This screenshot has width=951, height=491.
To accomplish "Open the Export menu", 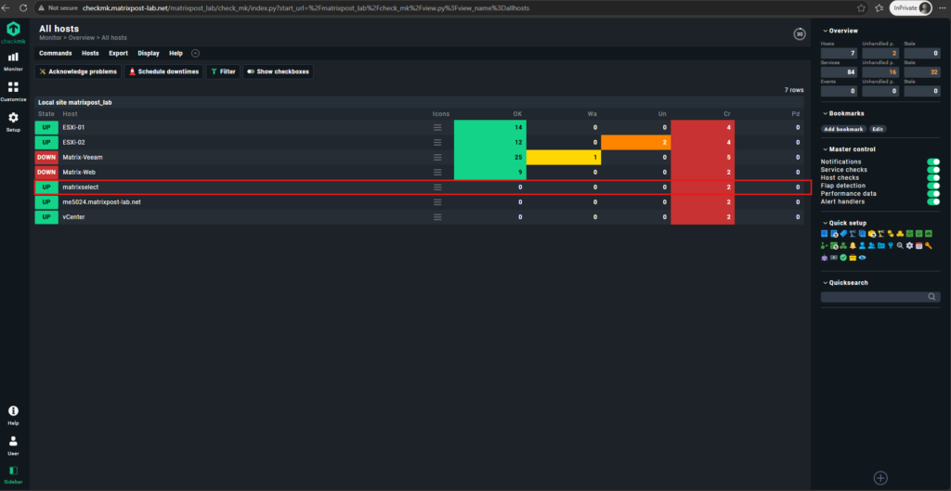I will tap(118, 53).
